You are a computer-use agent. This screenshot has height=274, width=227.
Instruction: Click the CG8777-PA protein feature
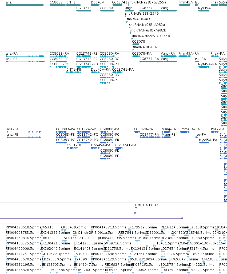[x=150, y=137]
